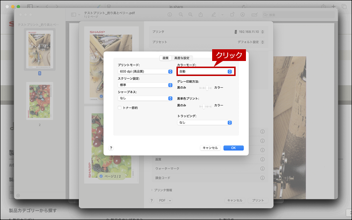352x220 pixels.
Task: Toggle the ページ 2 / 2 checkbox on preview
Action: click(x=101, y=175)
